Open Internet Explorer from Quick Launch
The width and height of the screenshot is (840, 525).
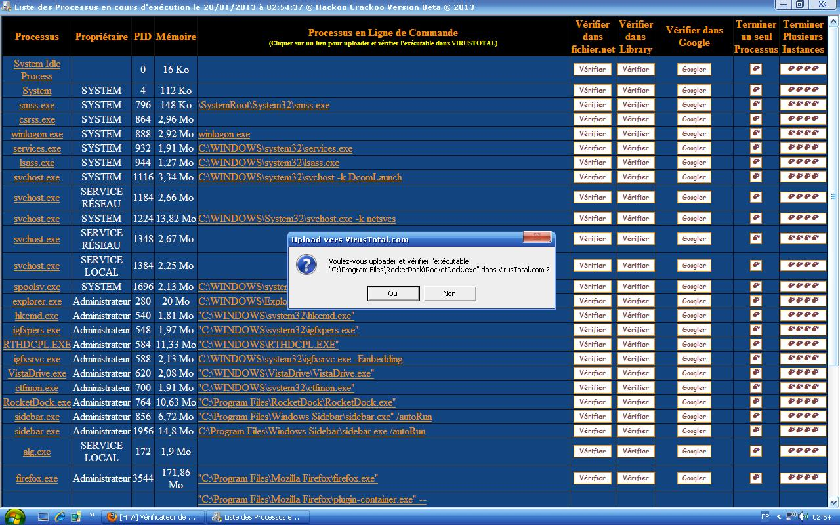[60, 516]
